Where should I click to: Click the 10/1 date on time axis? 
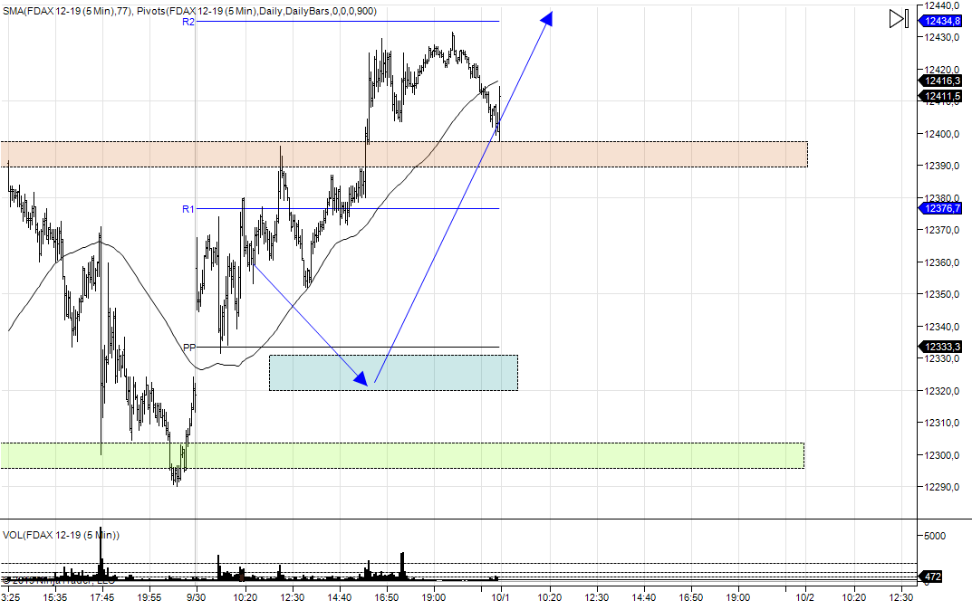coord(501,597)
